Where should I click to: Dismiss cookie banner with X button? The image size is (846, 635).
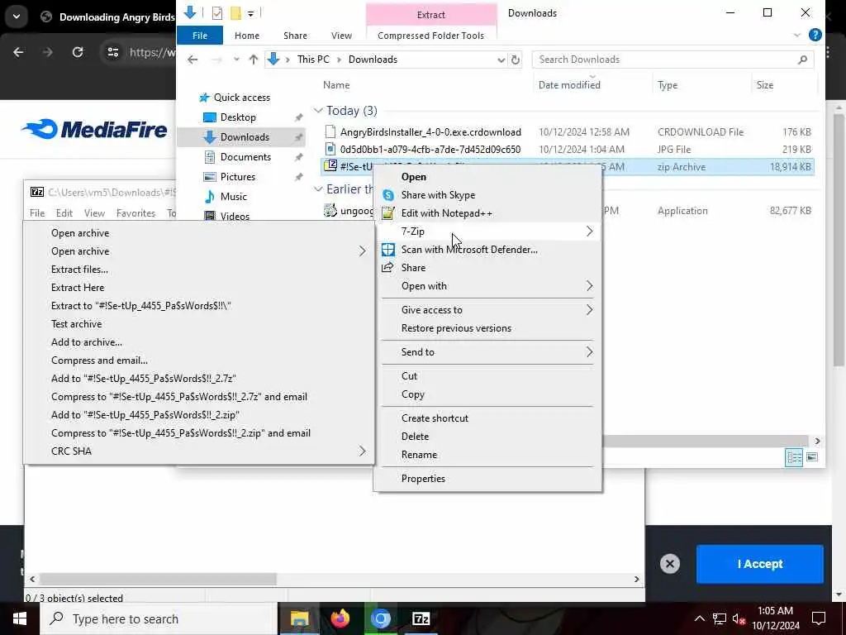669,564
